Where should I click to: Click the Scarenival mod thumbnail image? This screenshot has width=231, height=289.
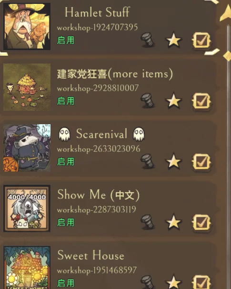(27, 148)
